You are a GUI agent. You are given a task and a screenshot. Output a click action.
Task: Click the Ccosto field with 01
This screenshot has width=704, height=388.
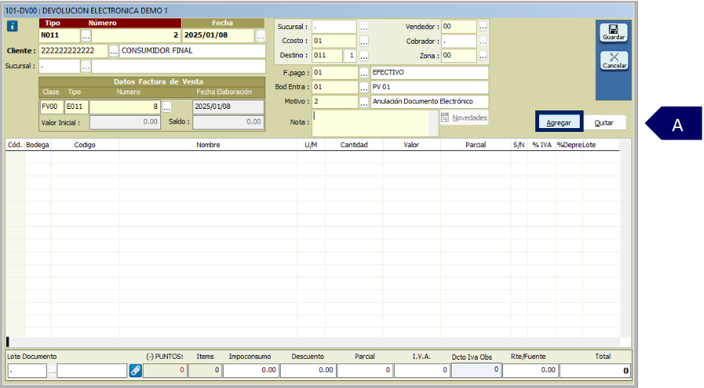coord(334,41)
